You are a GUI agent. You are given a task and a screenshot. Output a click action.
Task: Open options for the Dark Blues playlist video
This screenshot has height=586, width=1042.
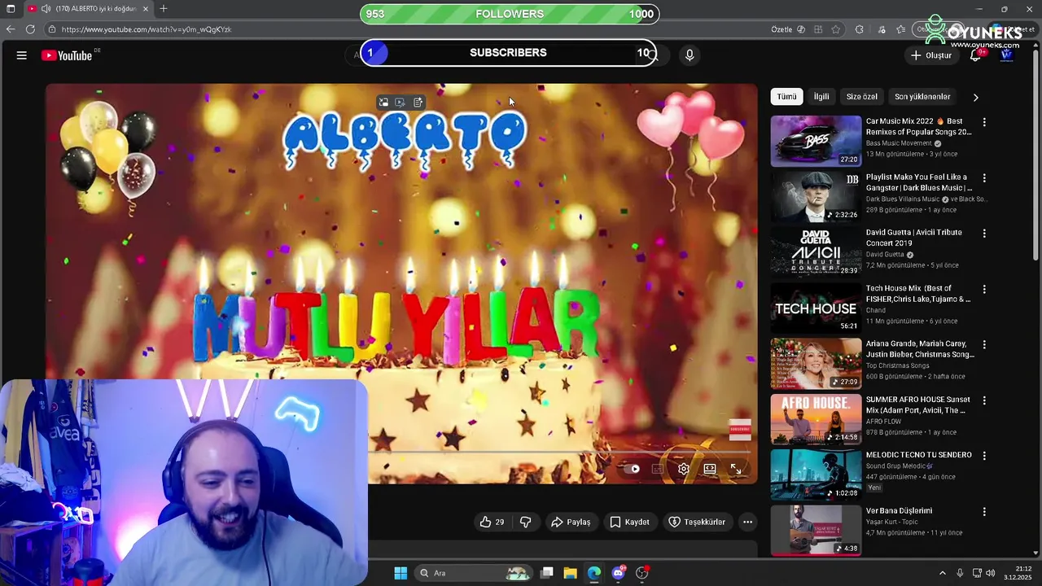click(984, 177)
